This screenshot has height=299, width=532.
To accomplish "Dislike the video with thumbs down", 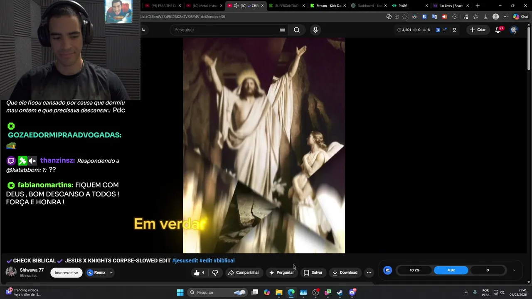I will (215, 273).
